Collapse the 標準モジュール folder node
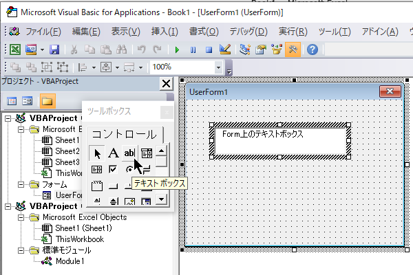Viewport: 413px width, 275px height. click(x=23, y=250)
